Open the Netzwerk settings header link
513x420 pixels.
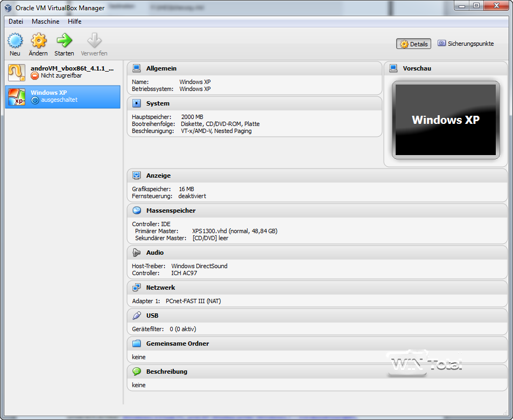point(160,288)
